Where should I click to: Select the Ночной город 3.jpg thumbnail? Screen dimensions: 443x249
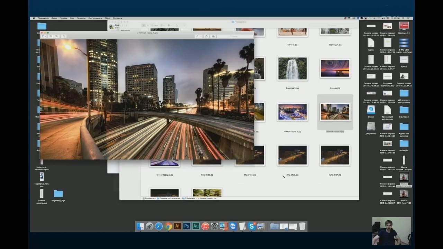[x=292, y=112]
